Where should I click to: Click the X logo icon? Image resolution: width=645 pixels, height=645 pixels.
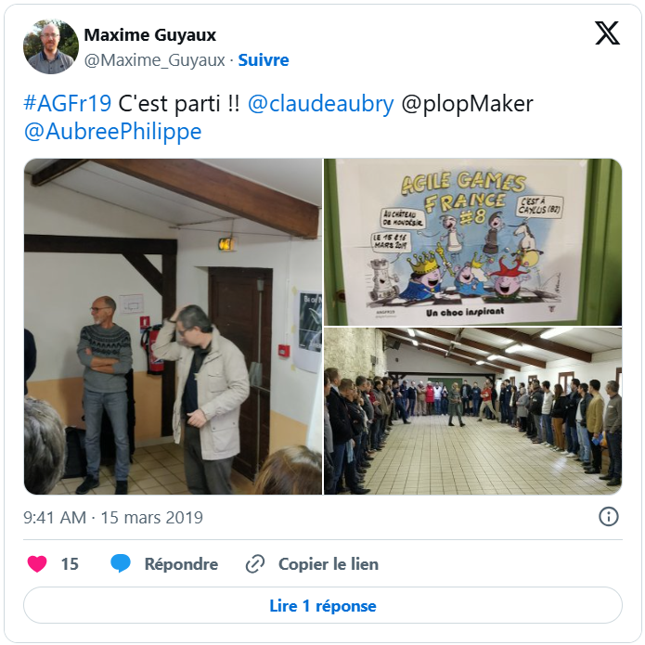(607, 32)
